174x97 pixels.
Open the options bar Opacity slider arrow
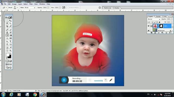[48, 8]
